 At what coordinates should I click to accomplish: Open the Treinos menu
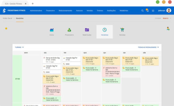pos(100,11)
